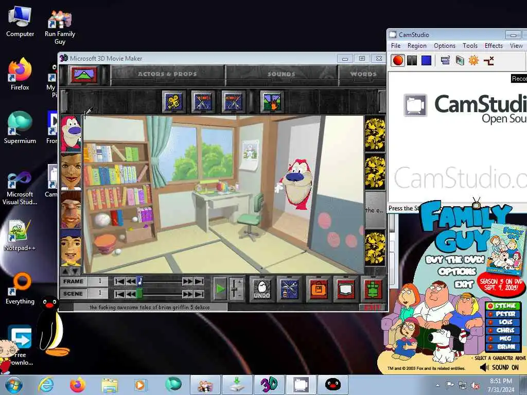Viewport: 527px width, 395px height.
Task: Click the first crossed scissors scene tool
Action: pos(203,101)
